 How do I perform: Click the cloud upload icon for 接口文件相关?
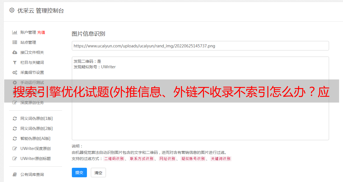tap(15, 52)
